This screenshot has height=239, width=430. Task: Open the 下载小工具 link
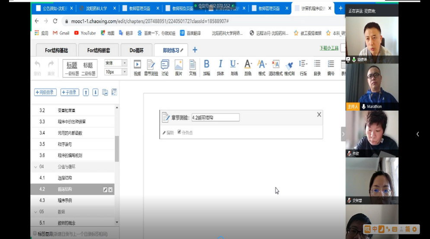329,48
